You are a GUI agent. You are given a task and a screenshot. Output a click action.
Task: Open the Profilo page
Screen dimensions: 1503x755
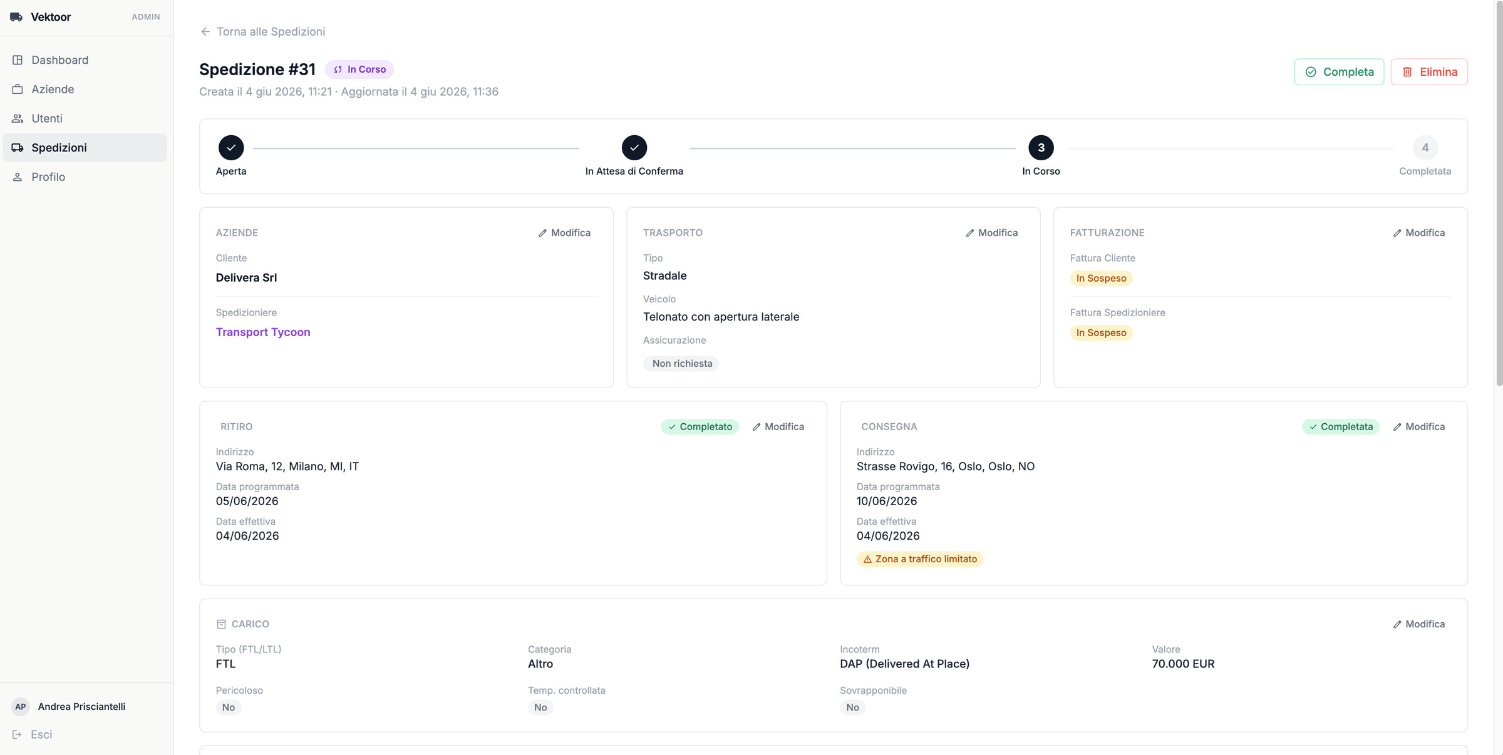(x=85, y=177)
